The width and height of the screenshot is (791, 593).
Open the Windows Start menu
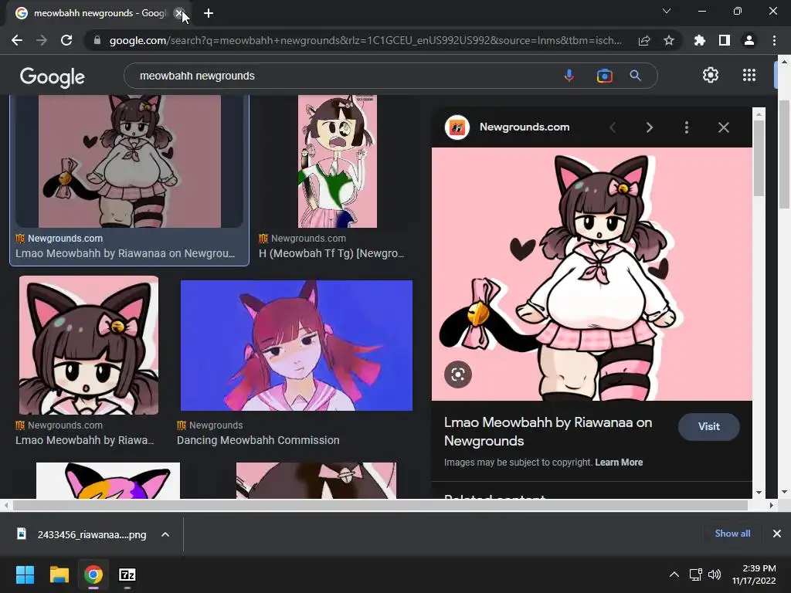[25, 574]
